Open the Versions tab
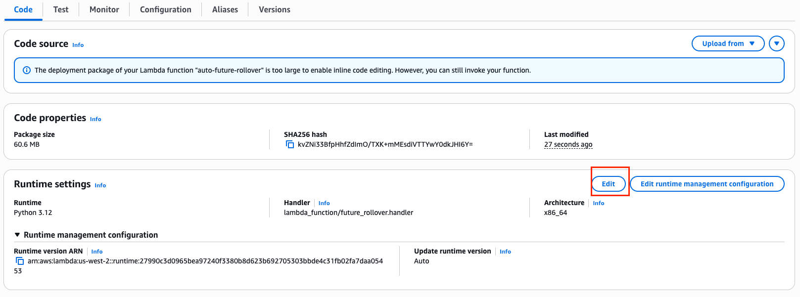Image resolution: width=800 pixels, height=297 pixels. pos(274,9)
